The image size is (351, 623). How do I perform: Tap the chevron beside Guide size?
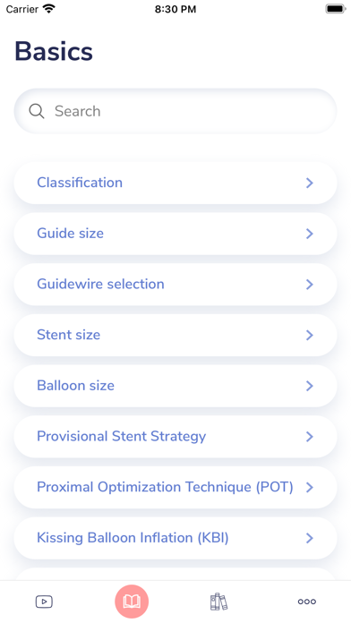[309, 234]
